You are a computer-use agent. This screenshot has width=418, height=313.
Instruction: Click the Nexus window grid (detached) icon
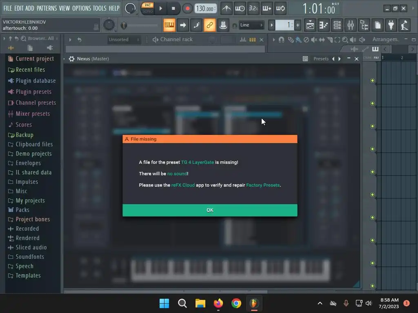[x=305, y=59]
